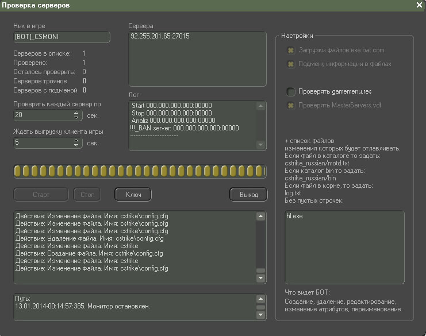Increase the 5 sec client unload wait
The height and width of the screenshot is (336, 426).
click(76, 140)
